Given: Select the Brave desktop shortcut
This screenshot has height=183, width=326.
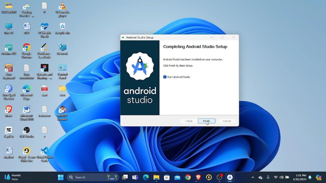Looking at the screenshot, I should [9, 111].
